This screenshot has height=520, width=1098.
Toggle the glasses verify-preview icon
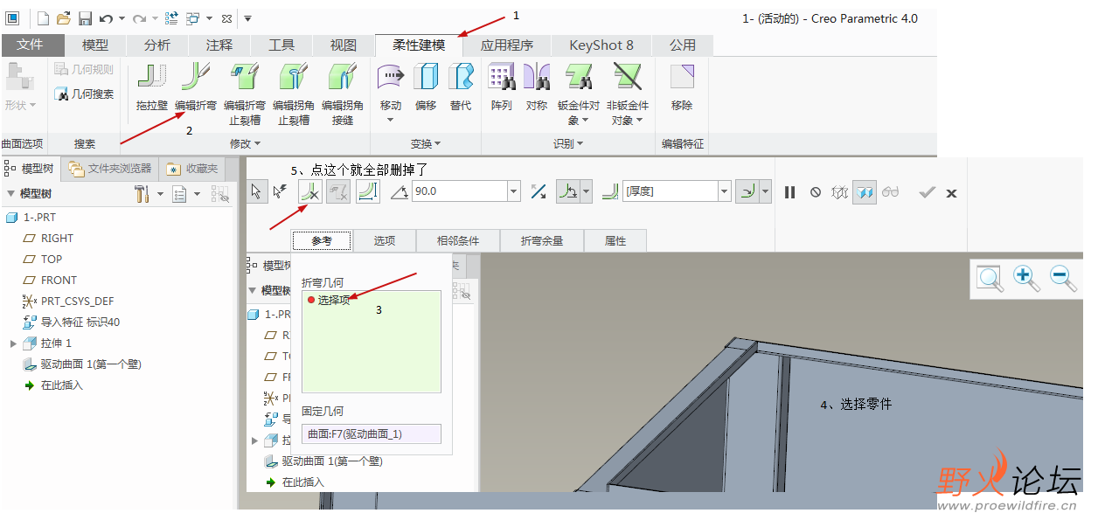[x=891, y=192]
